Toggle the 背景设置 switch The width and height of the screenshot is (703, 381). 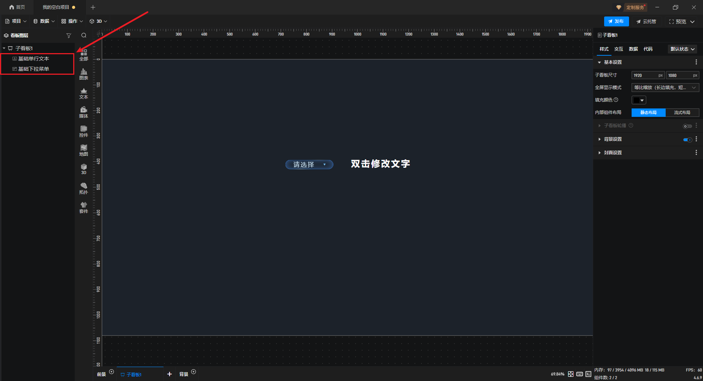pyautogui.click(x=687, y=140)
